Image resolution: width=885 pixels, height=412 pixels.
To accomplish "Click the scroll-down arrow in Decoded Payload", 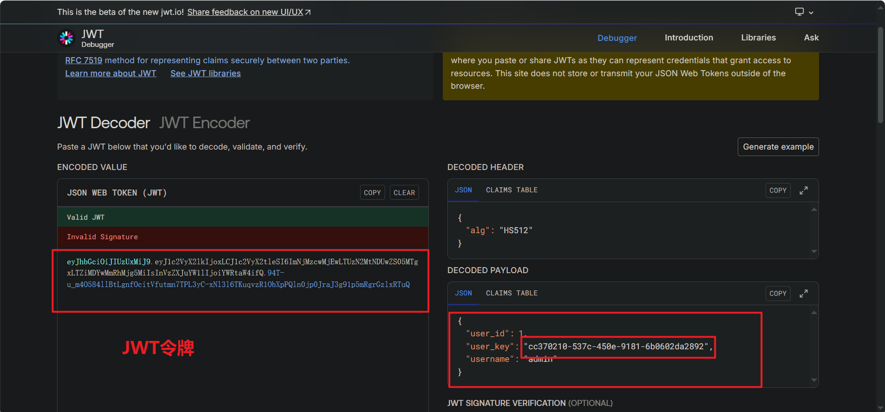I will click(814, 380).
